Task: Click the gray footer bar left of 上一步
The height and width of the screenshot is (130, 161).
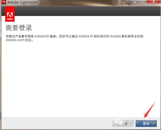Action: (55, 123)
